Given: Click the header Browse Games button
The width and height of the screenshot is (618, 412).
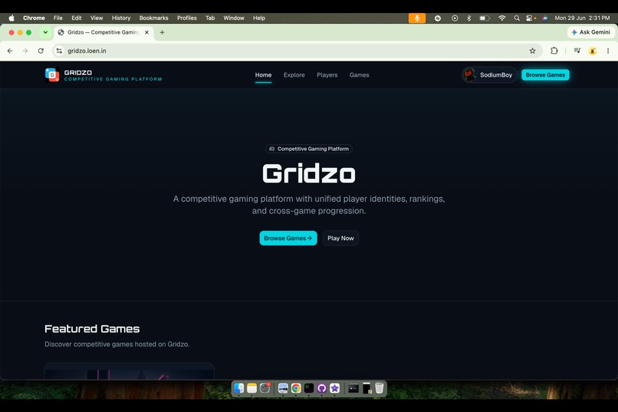Looking at the screenshot, I should (545, 75).
